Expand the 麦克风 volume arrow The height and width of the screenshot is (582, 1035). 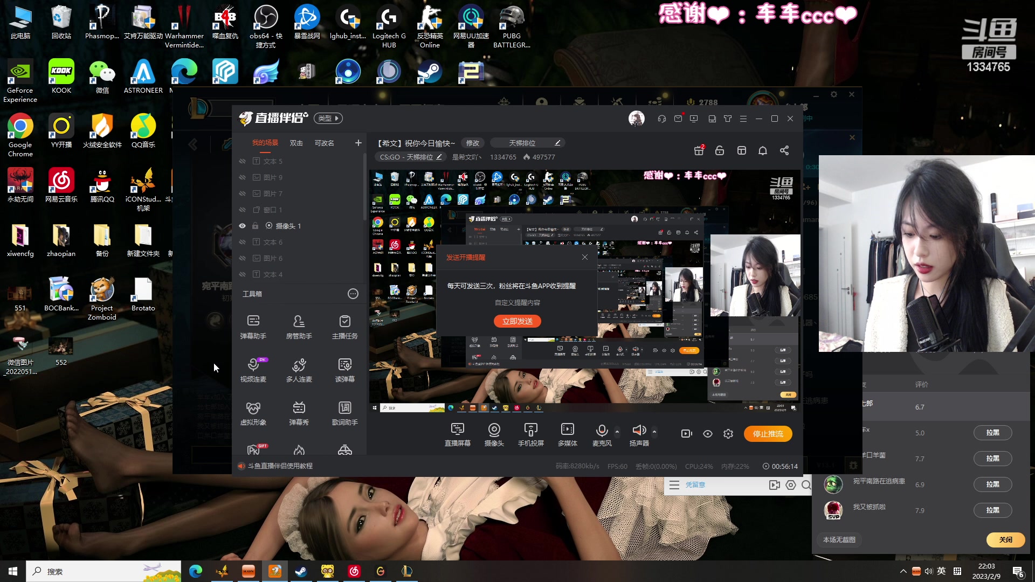[x=617, y=432]
